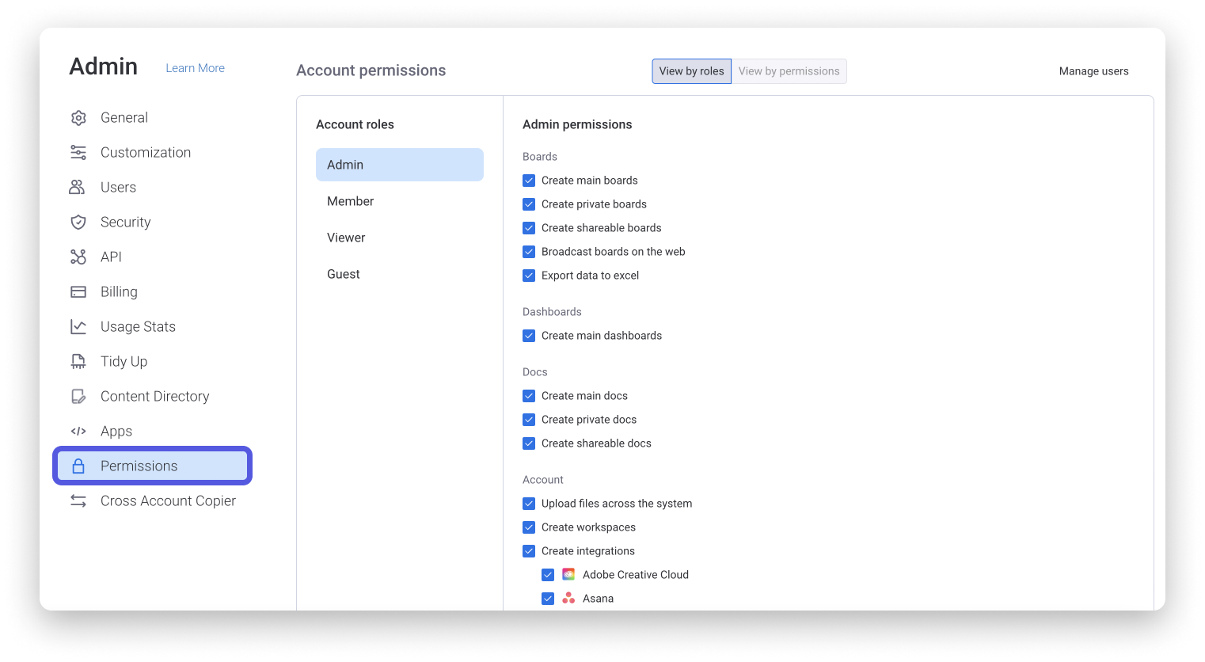Toggle Create shareable boards checkbox

[529, 228]
